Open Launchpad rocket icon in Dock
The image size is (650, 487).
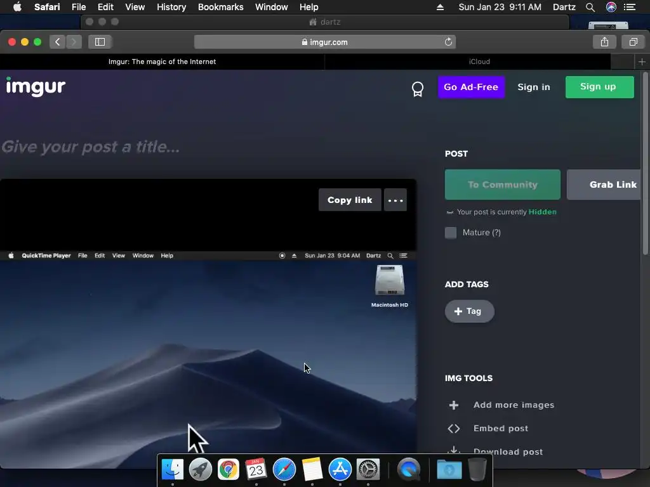[200, 470]
